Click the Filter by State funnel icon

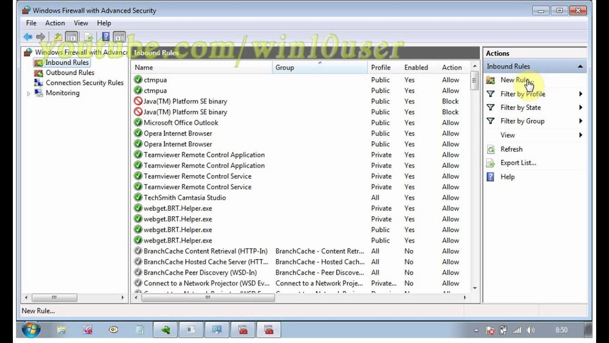pos(491,107)
